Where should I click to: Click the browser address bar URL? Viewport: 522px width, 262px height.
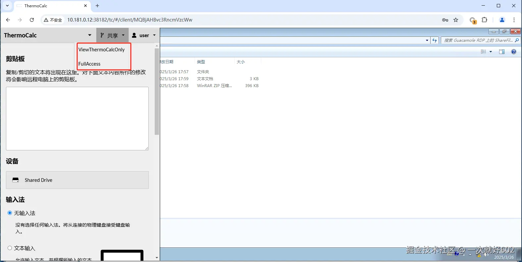pos(130,20)
